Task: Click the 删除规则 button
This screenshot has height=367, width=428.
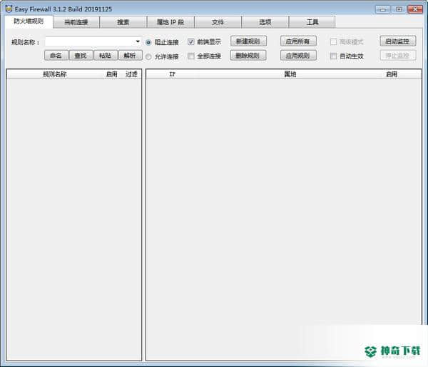Action: click(x=248, y=56)
